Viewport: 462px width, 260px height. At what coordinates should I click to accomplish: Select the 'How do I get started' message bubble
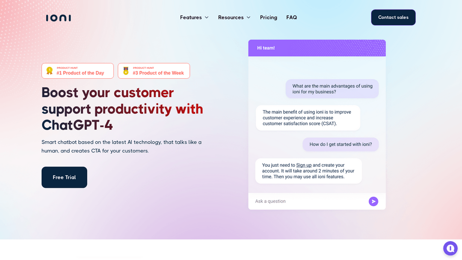coord(341,144)
